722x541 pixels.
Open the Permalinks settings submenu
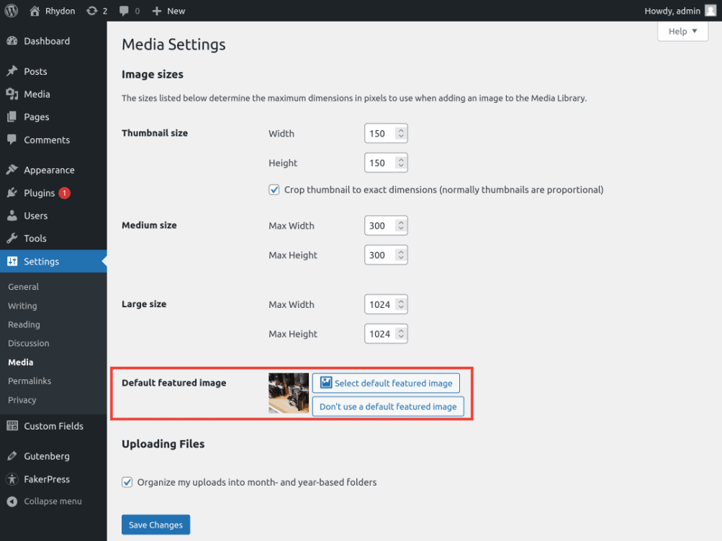click(30, 381)
